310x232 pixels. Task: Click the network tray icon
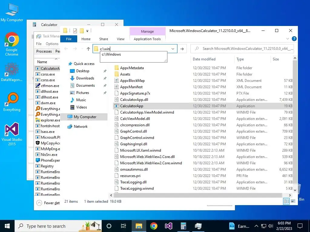pos(264,226)
